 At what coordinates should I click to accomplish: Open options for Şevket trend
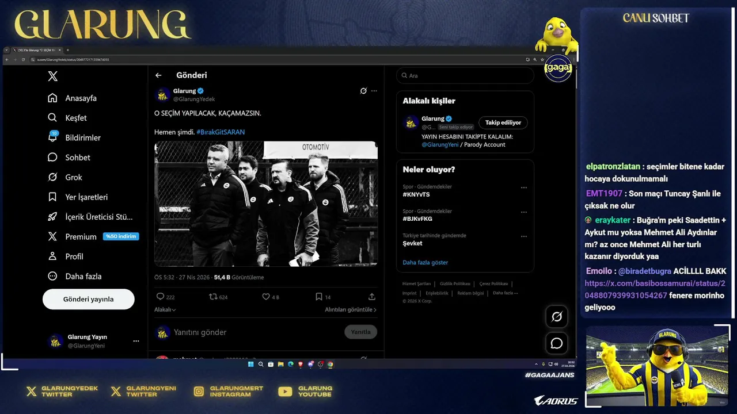click(524, 236)
